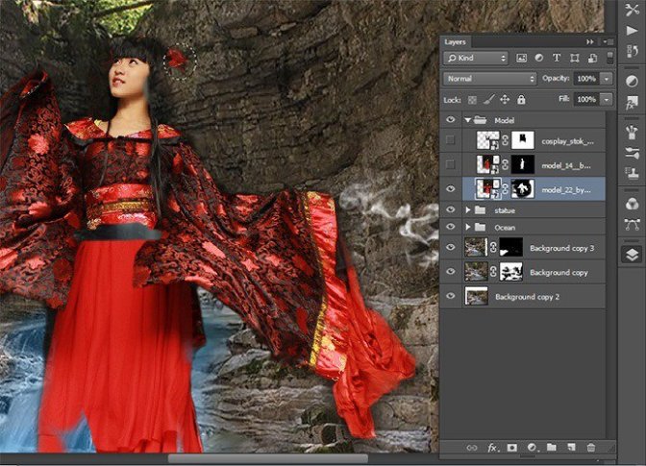Viewport: 646px width, 466px height.
Task: Show the cosplay_stok layer
Action: click(450, 140)
